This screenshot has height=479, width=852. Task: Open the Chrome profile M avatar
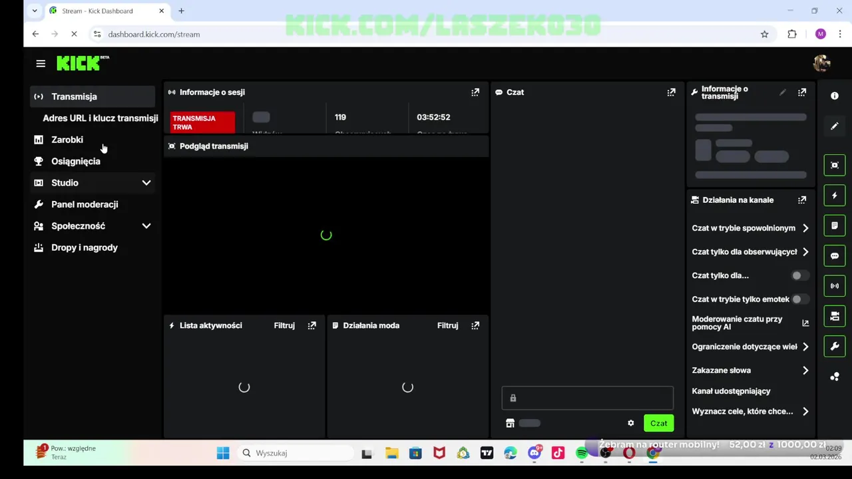820,34
